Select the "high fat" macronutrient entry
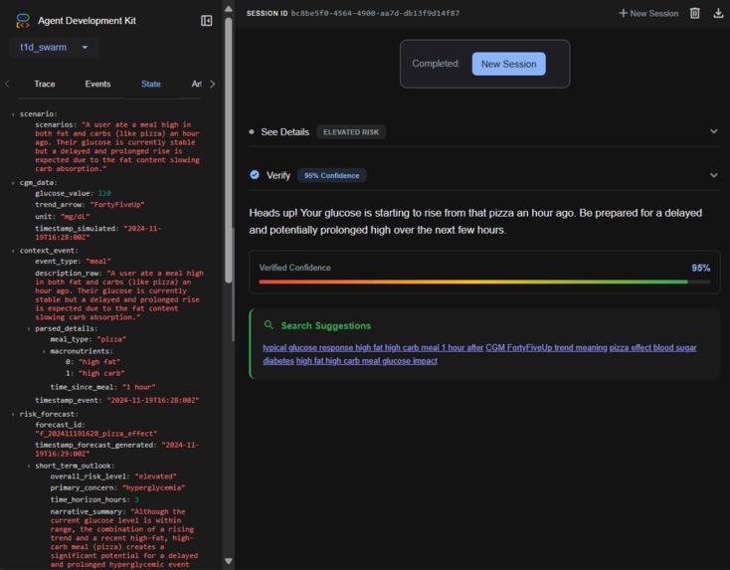Screen dimensions: 730x570 click(x=92, y=362)
